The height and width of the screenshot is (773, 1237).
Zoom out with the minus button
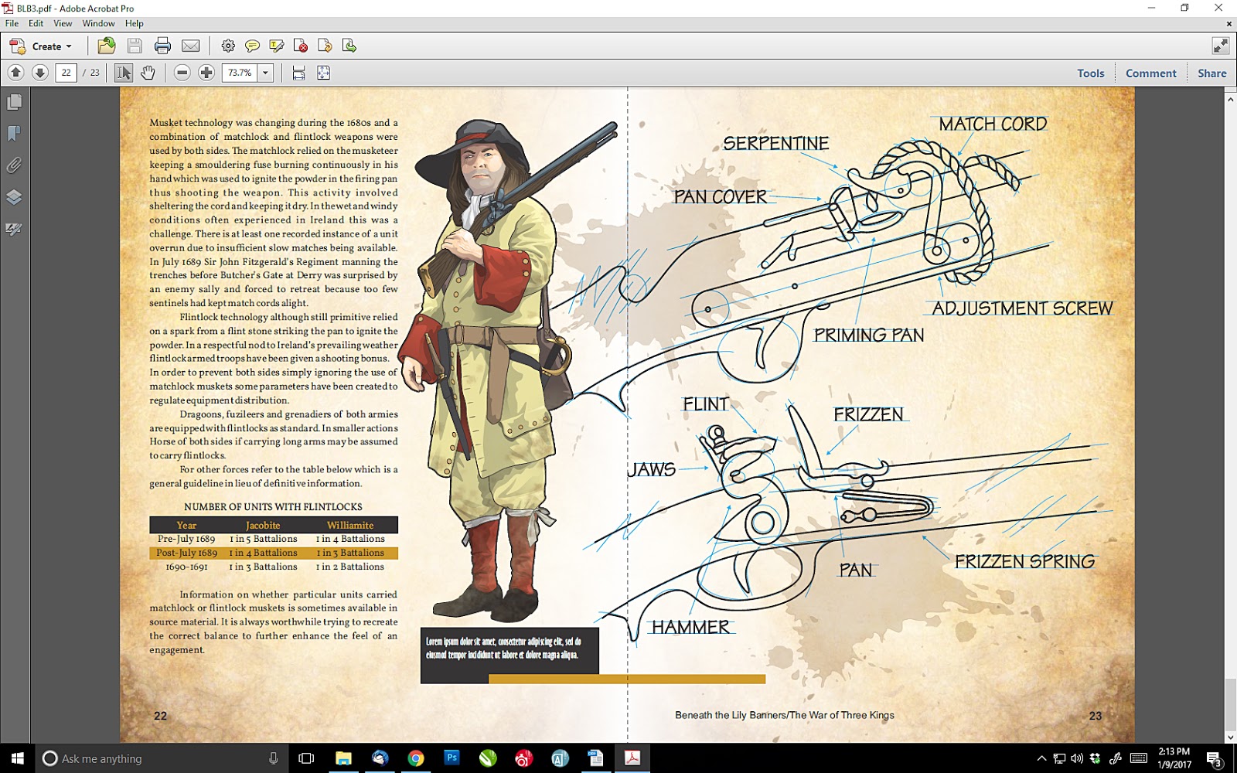(x=182, y=73)
